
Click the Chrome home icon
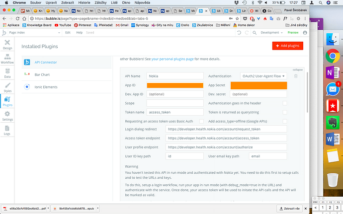(x=24, y=18)
